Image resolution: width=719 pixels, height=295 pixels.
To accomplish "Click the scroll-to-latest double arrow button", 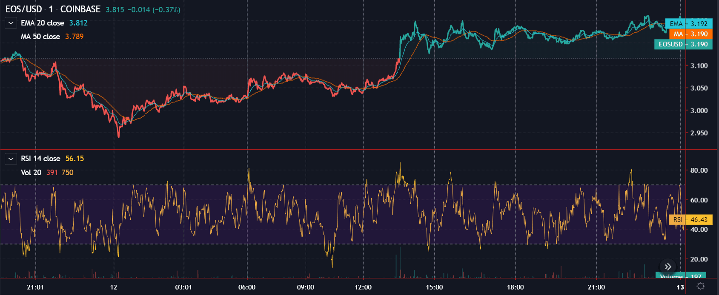I will 668,267.
